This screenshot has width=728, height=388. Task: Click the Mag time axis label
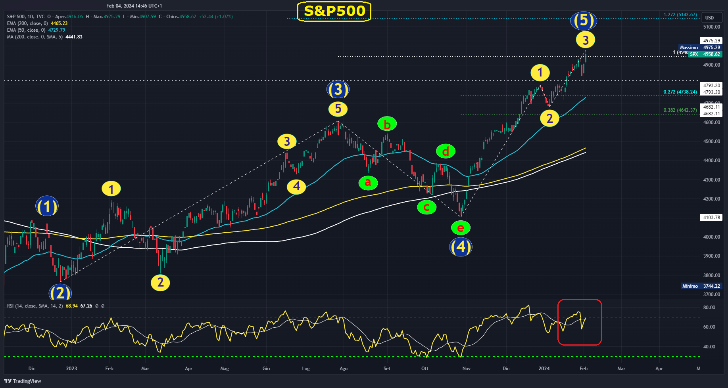click(225, 369)
